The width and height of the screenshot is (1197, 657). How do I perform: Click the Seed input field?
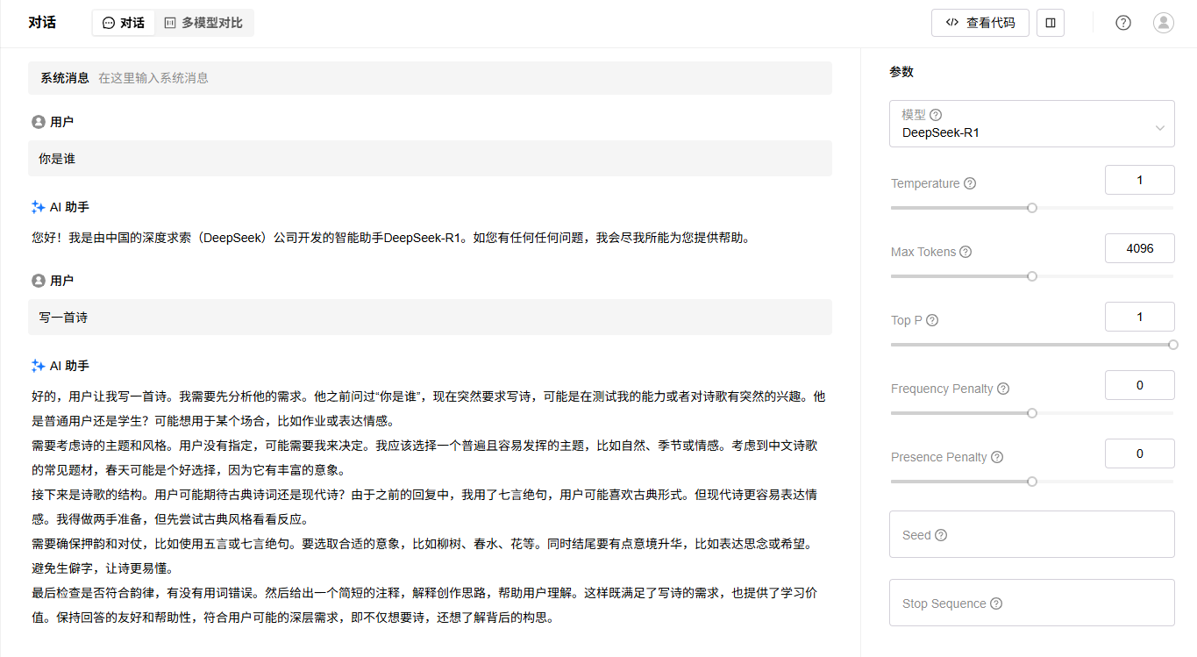click(1031, 534)
